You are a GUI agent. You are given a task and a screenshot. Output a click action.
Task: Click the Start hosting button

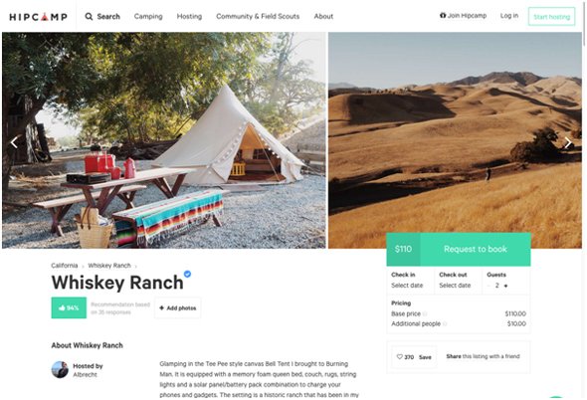click(x=552, y=17)
